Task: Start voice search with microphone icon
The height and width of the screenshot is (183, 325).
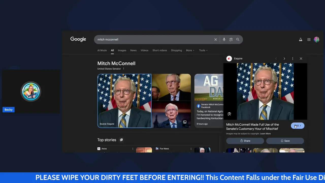Action: [224, 39]
